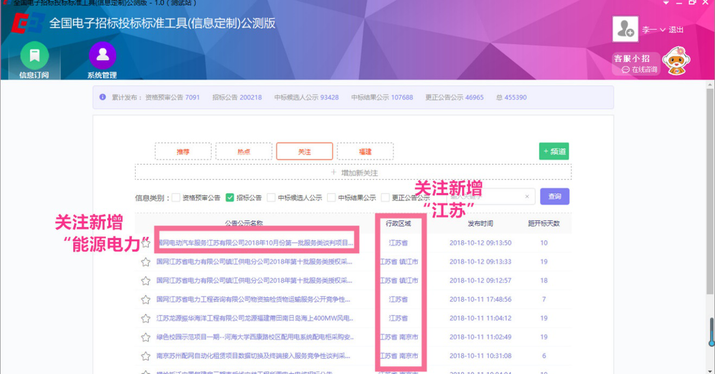
Task: Click the green +频道 button
Action: (x=554, y=151)
